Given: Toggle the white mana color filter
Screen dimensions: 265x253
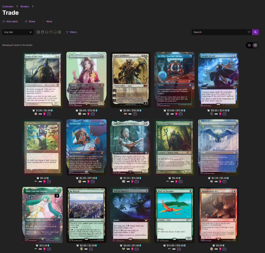Looking at the screenshot, I should (x=38, y=32).
